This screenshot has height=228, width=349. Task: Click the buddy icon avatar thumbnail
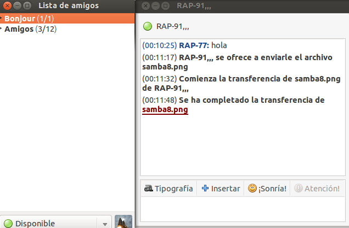(123, 221)
